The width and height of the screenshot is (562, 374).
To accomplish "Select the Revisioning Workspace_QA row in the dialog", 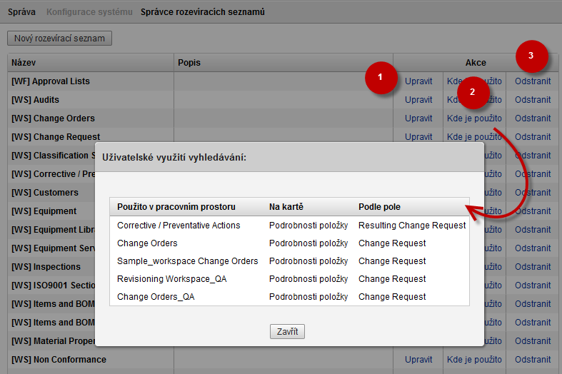I will tap(171, 279).
